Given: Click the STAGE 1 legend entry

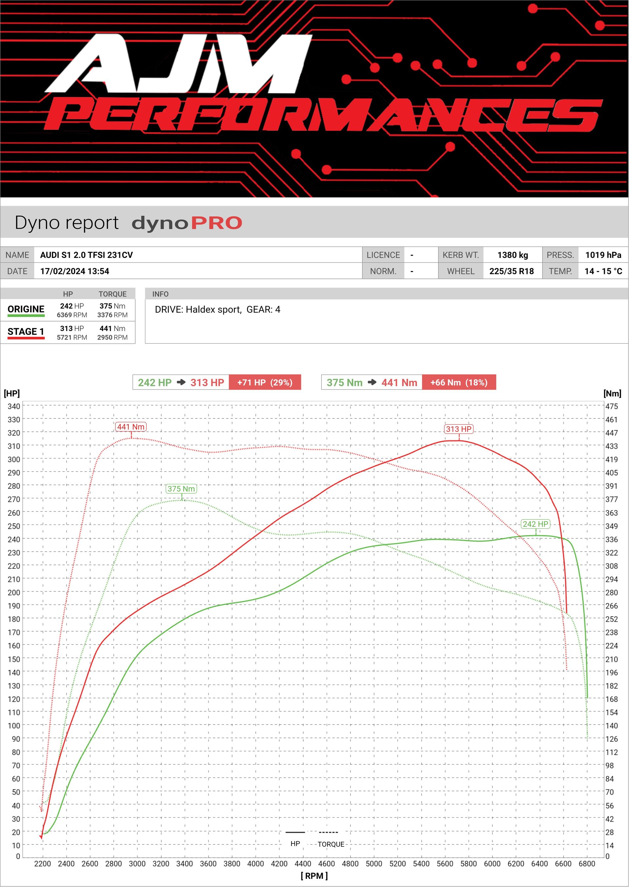Looking at the screenshot, I should (x=26, y=332).
